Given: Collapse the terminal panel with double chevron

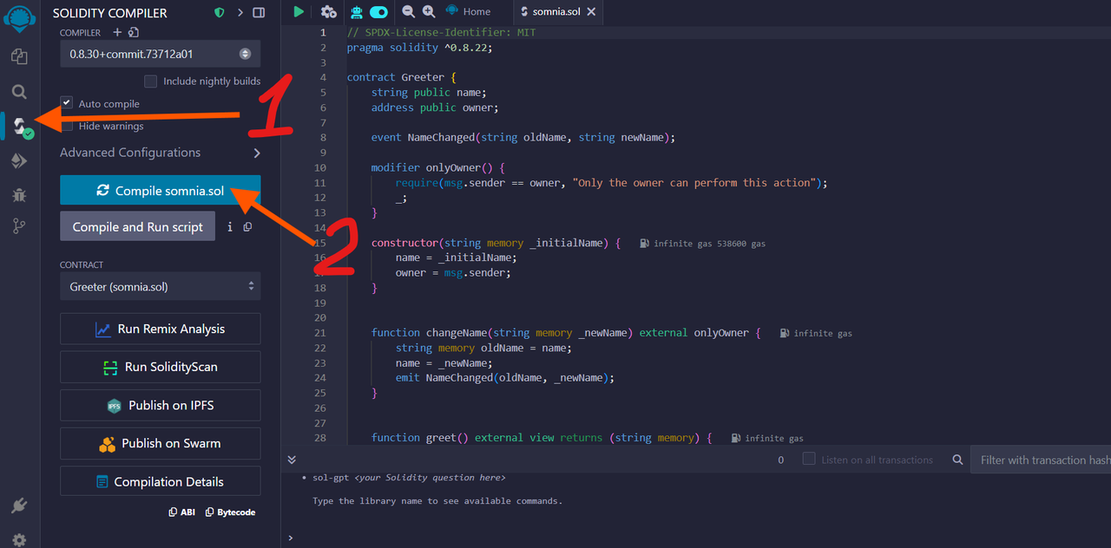Looking at the screenshot, I should (x=292, y=460).
